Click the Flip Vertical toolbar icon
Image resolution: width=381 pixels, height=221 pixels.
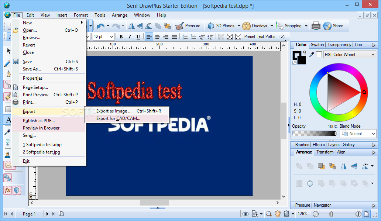[x=140, y=26]
